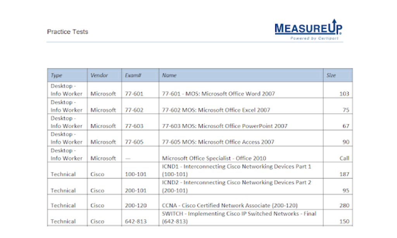The width and height of the screenshot is (397, 238).
Task: Click the "Call" size entry
Action: [344, 158]
